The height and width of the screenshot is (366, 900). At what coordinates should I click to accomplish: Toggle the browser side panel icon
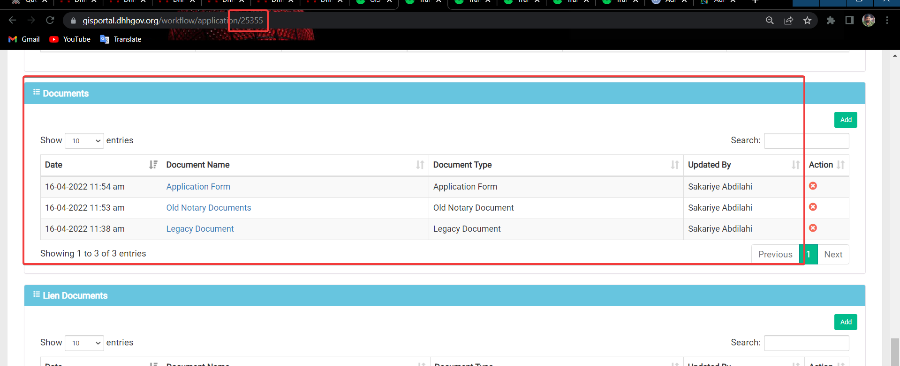point(849,20)
